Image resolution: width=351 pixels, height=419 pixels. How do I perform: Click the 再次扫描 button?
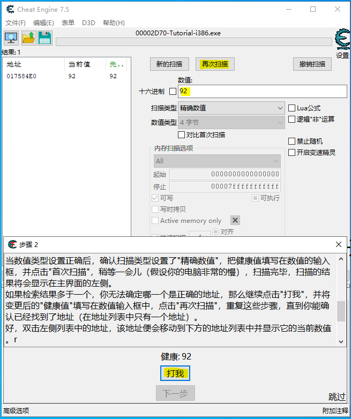(x=215, y=64)
